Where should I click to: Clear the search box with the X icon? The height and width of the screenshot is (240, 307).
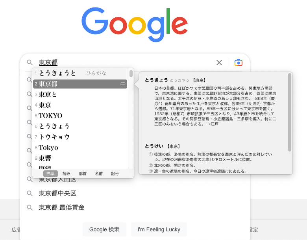click(x=219, y=63)
